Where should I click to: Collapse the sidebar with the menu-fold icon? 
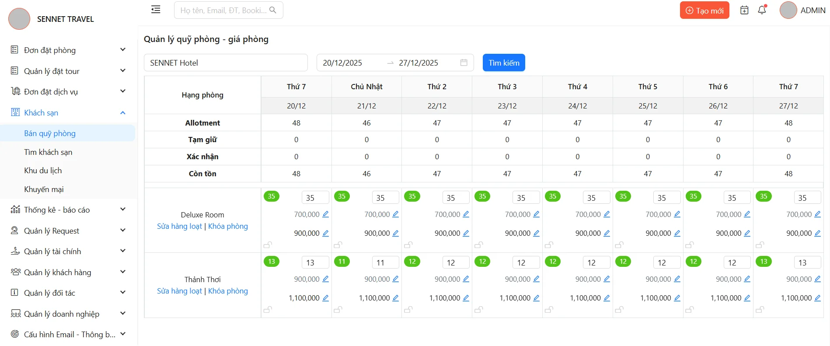[x=156, y=10]
